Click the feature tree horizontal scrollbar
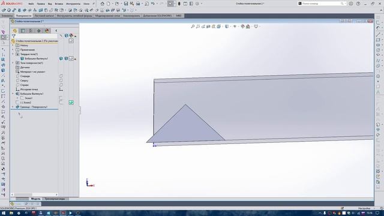 [34, 194]
